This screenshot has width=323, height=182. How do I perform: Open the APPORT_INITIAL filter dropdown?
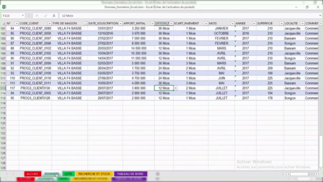[152, 24]
